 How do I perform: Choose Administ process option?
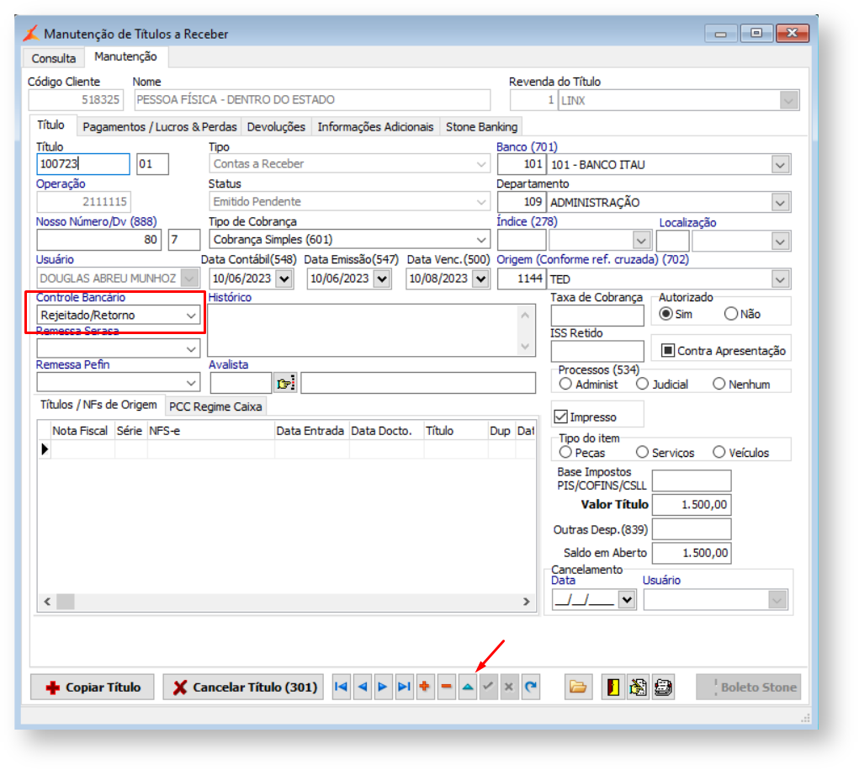click(x=565, y=385)
